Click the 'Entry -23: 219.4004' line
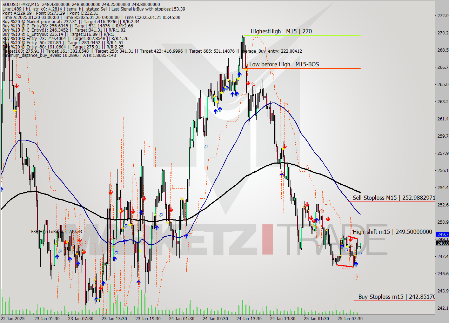 (x=65, y=38)
